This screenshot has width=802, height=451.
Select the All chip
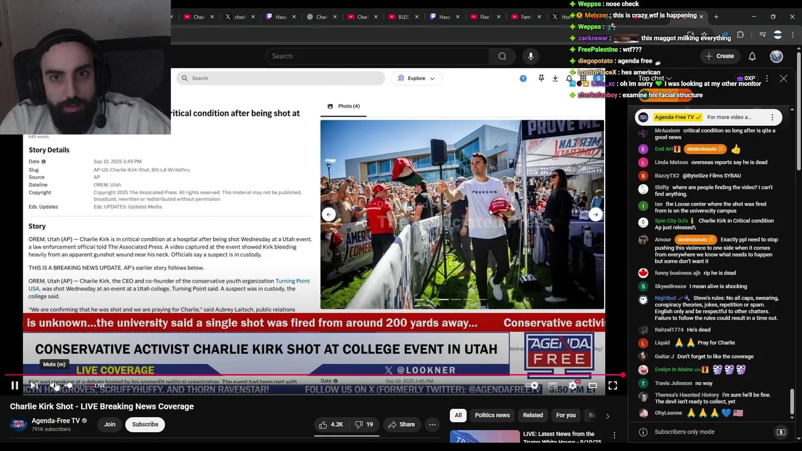click(x=458, y=415)
